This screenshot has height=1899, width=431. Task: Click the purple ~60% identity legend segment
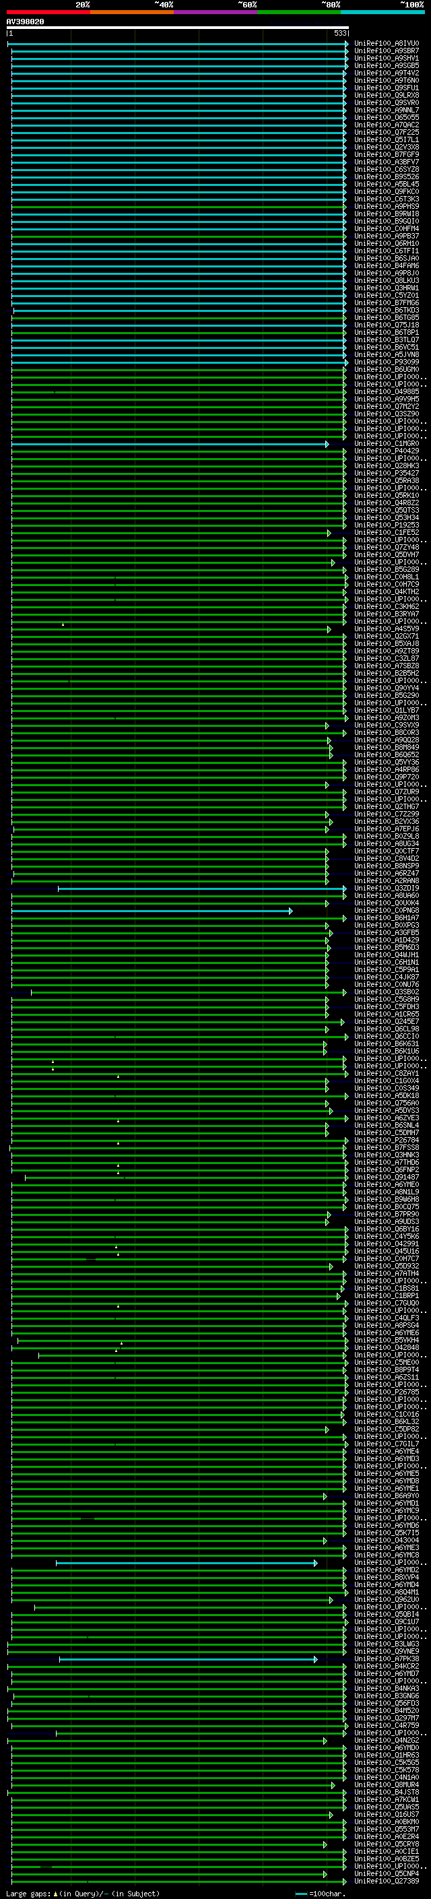click(x=216, y=12)
